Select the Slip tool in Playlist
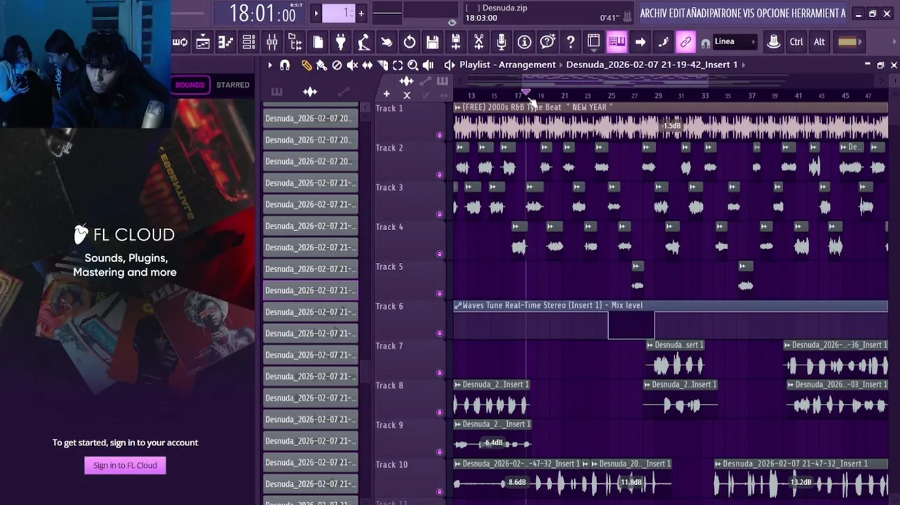Viewport: 900px width, 505px height. (367, 65)
